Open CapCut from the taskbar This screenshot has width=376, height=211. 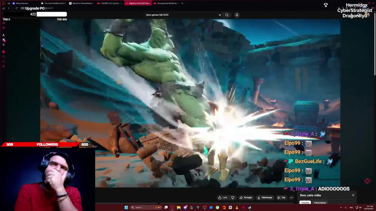pos(230,207)
